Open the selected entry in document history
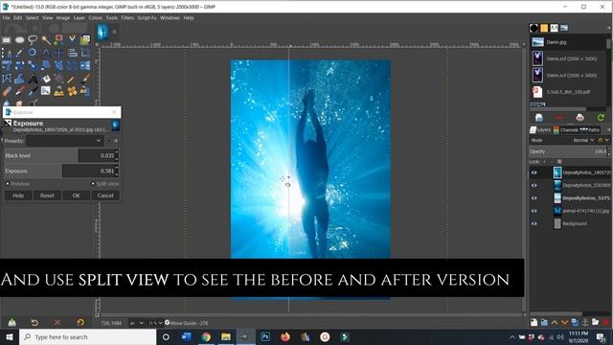Screen dimensions: 613x345 [x=538, y=117]
